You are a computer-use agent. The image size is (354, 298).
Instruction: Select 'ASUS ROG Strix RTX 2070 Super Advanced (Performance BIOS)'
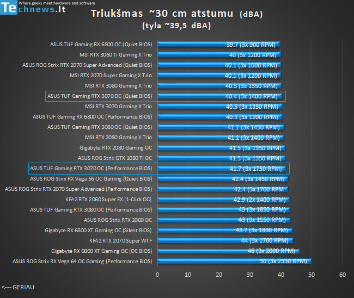coord(78,189)
